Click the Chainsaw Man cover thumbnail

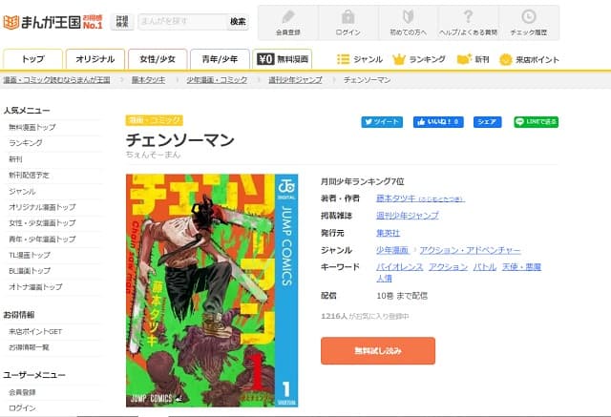[x=212, y=290]
